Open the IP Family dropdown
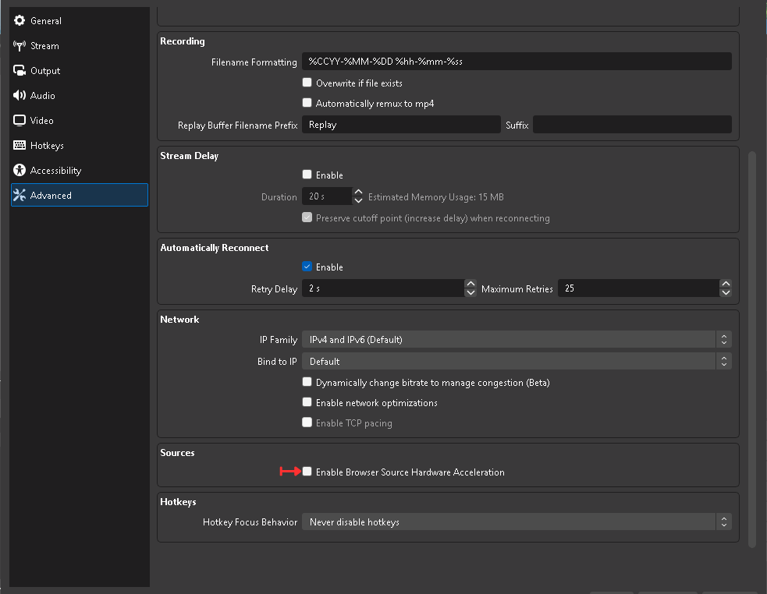This screenshot has height=594, width=767. point(517,339)
